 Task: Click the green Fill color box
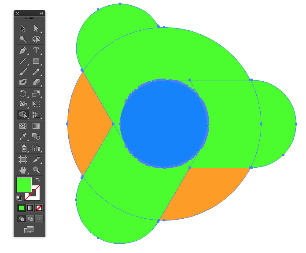24,185
